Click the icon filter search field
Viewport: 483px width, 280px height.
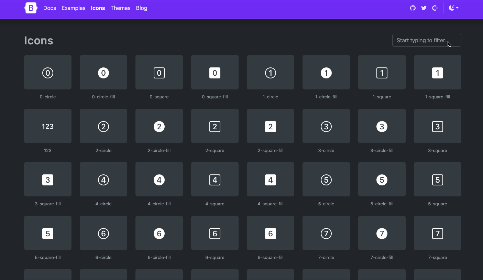(427, 40)
